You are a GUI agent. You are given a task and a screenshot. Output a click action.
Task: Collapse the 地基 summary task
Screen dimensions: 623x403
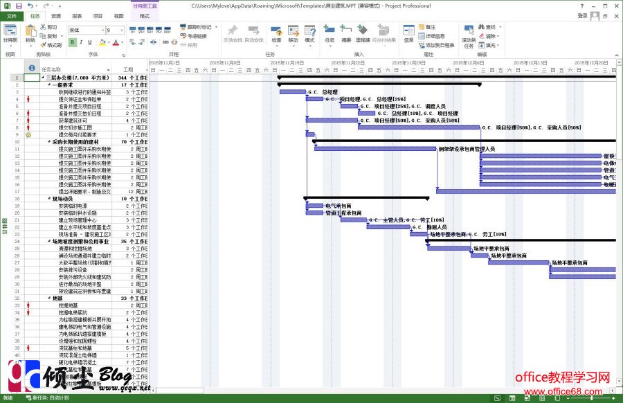[x=51, y=297]
